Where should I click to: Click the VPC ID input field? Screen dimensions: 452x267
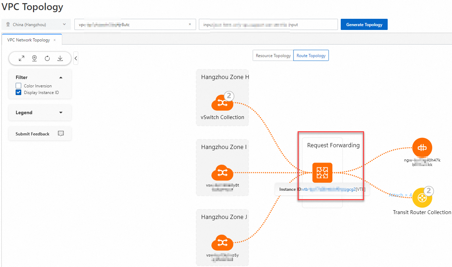135,25
